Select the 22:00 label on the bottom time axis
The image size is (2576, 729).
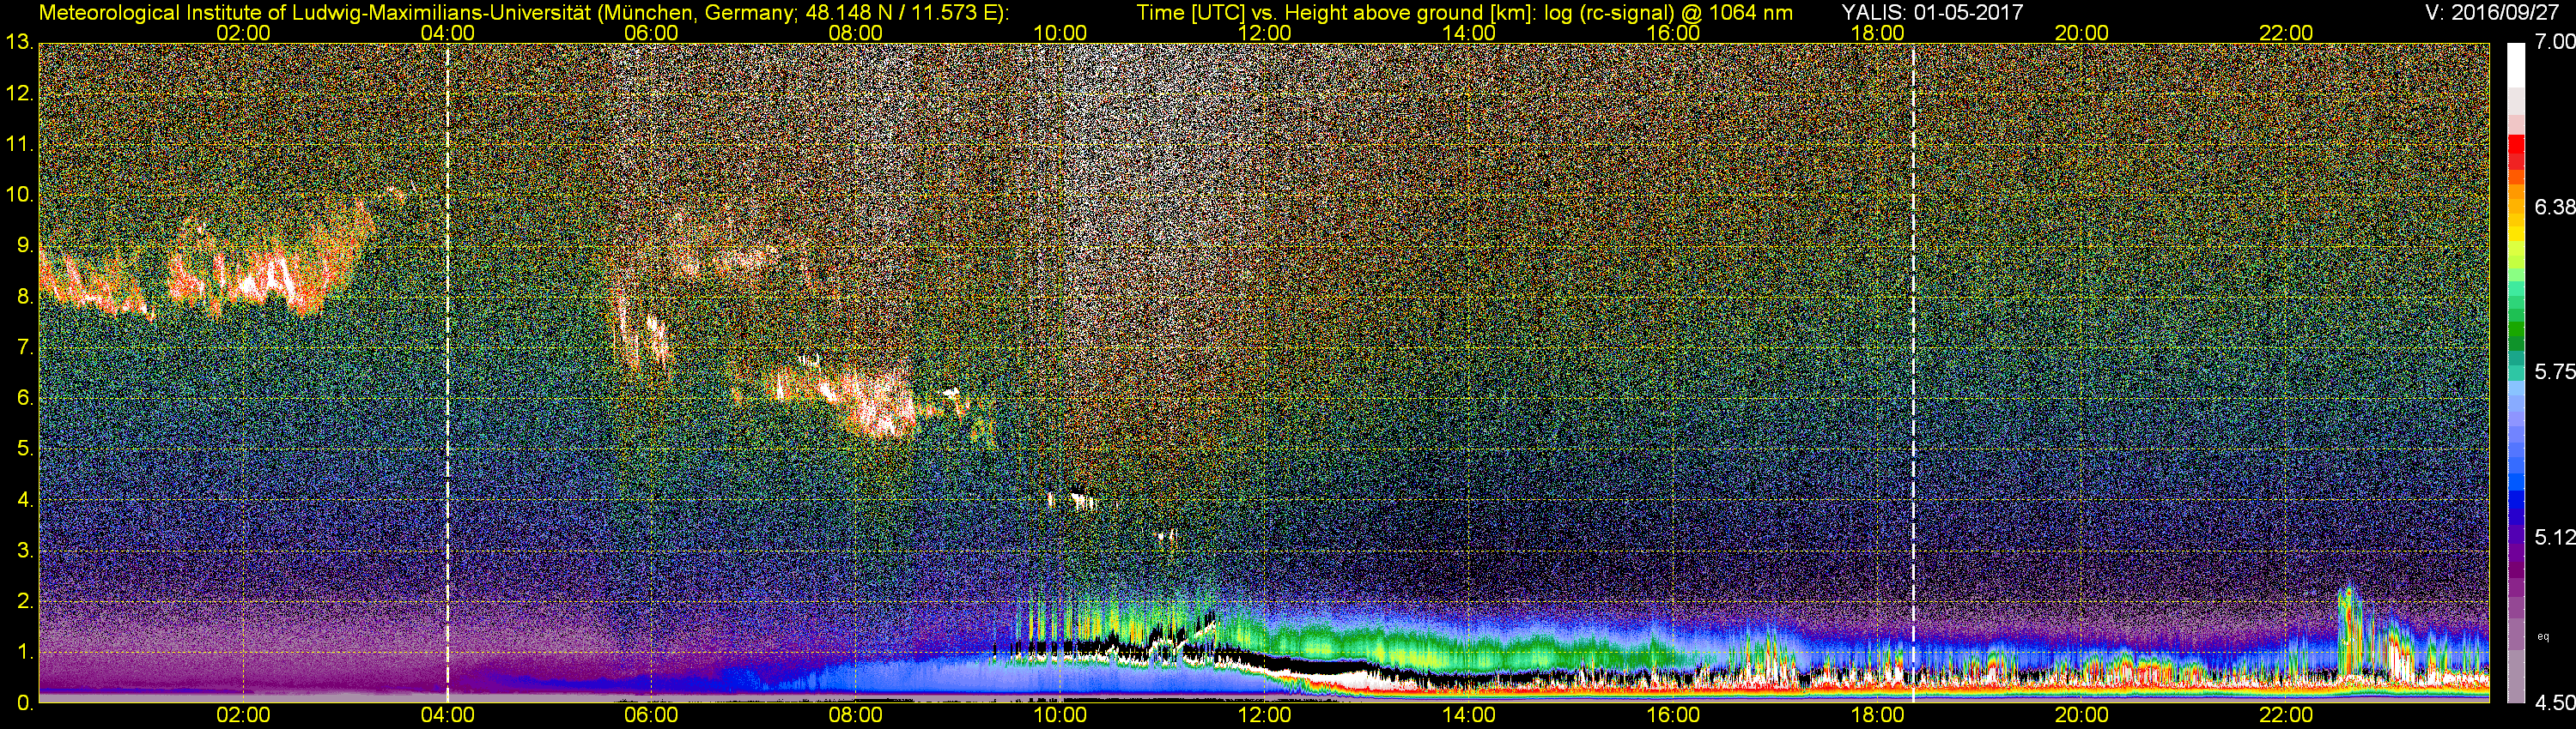pos(2286,715)
